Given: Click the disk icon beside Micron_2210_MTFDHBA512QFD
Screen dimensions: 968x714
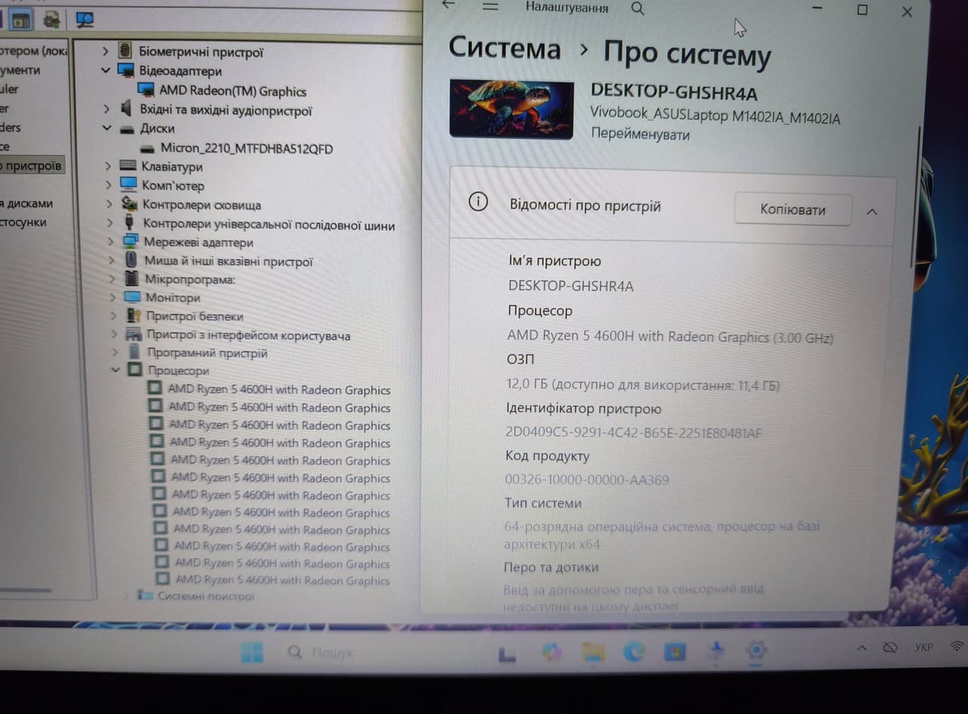Looking at the screenshot, I should [147, 149].
